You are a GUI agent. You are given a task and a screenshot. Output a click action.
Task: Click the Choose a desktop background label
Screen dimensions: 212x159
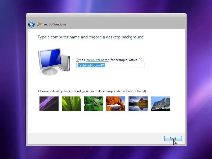[92, 91]
